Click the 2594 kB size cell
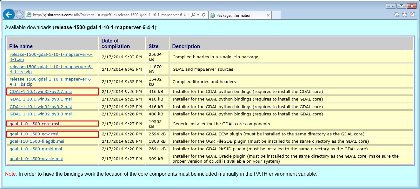 click(x=157, y=134)
